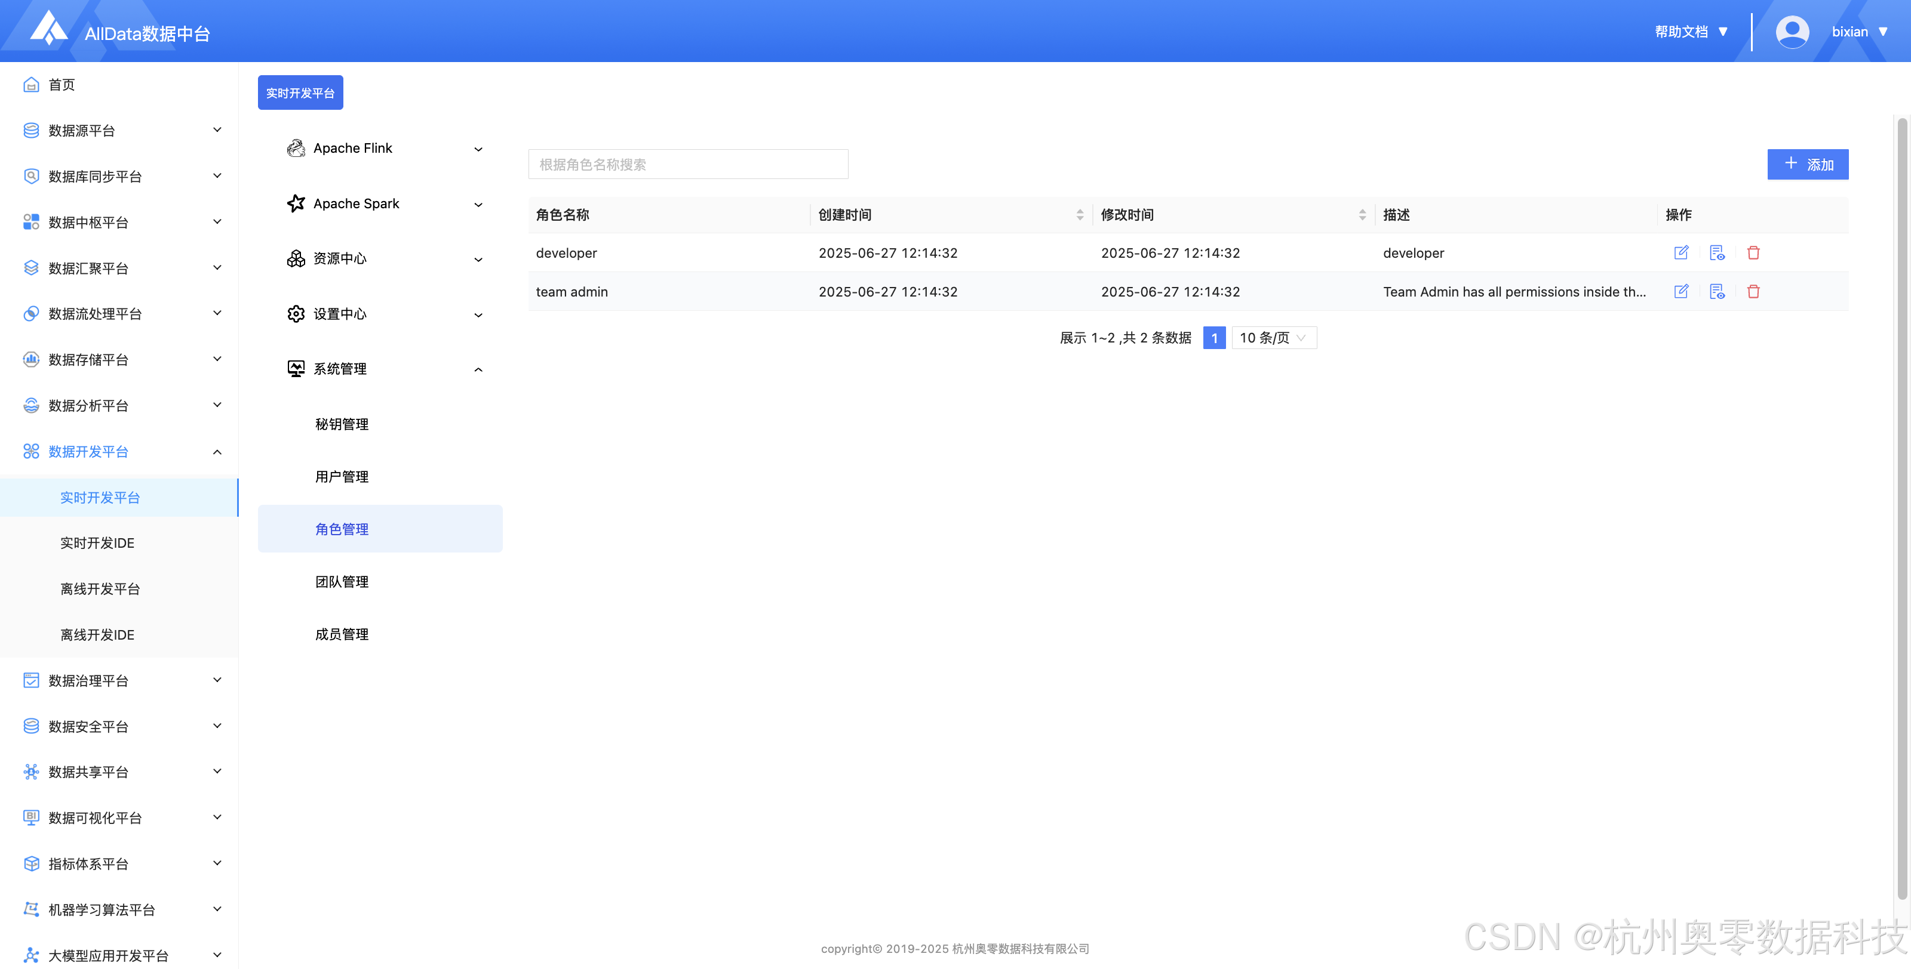
Task: Click the 首页 home icon
Action: tap(31, 85)
